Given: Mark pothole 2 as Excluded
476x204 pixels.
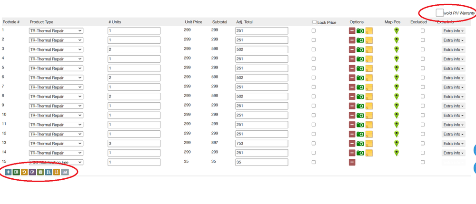Looking at the screenshot, I should [x=423, y=40].
